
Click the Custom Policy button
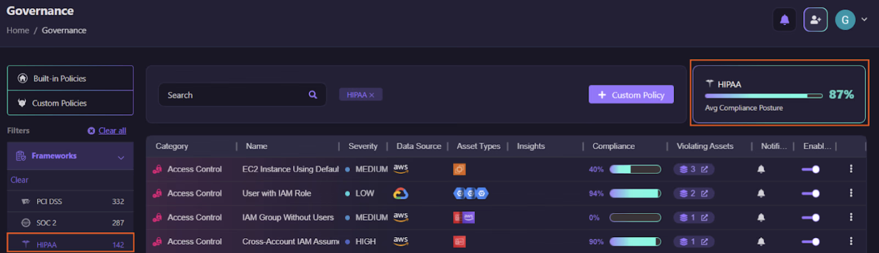[x=631, y=94]
